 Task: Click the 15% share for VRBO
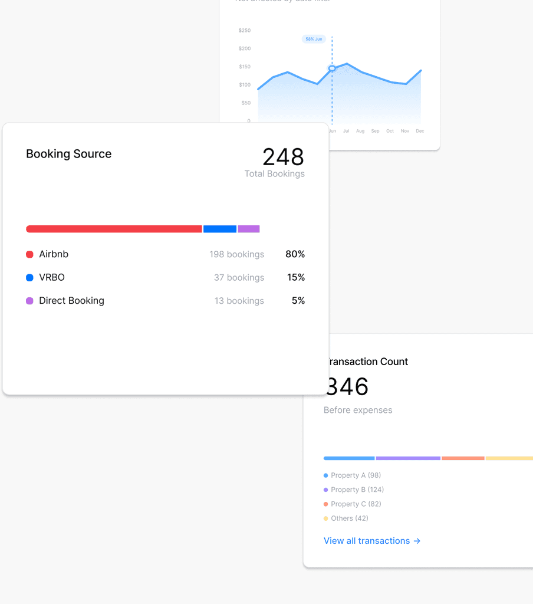pos(296,277)
